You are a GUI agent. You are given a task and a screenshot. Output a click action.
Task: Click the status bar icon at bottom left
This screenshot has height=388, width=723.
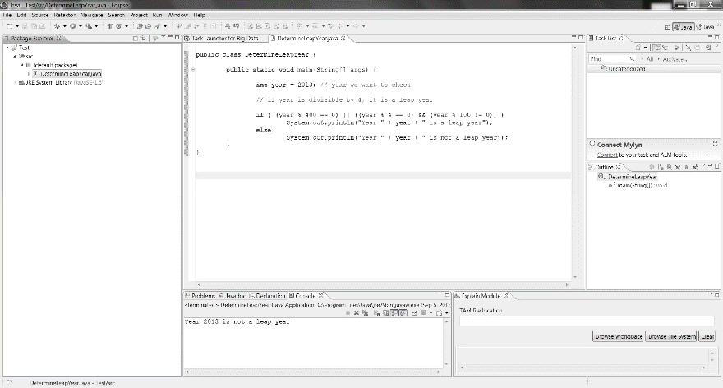[9, 382]
